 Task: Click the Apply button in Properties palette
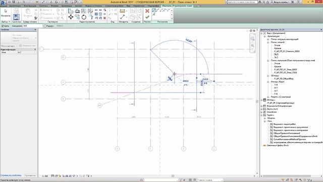(x=30, y=175)
